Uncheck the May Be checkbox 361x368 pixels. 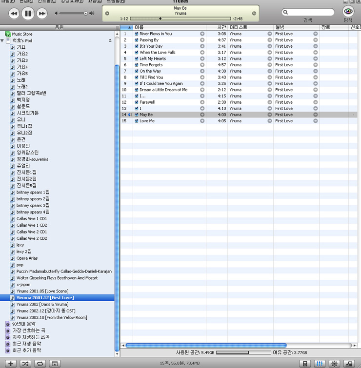pyautogui.click(x=137, y=115)
